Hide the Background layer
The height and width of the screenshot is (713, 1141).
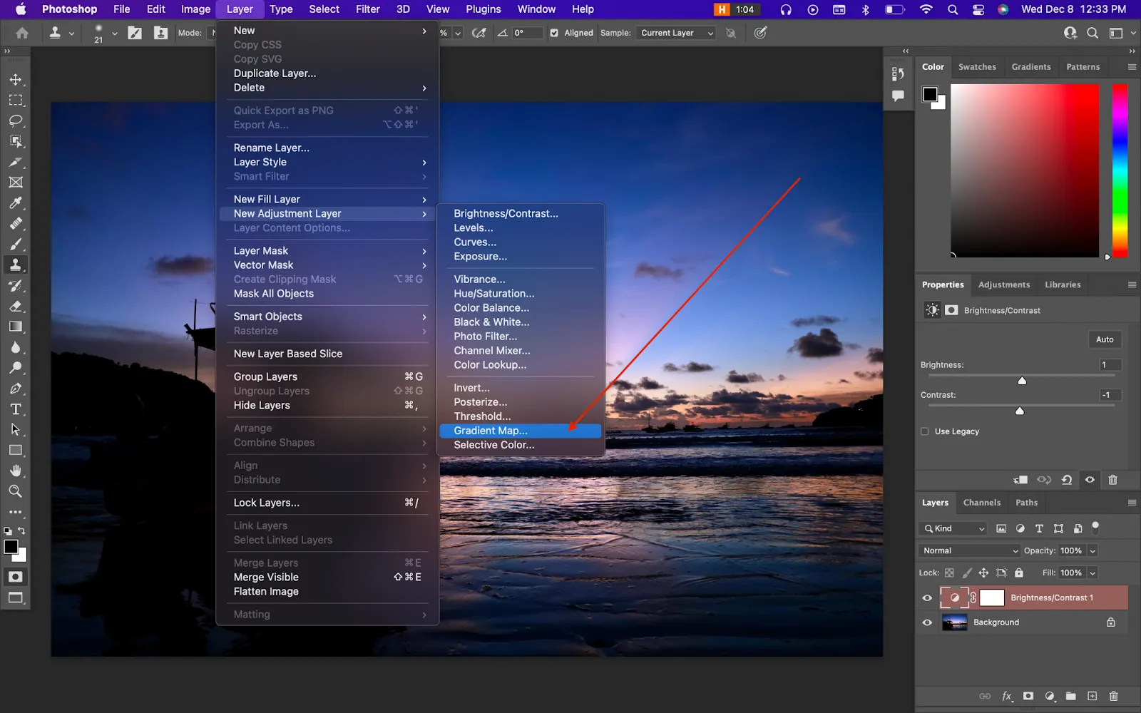point(927,622)
